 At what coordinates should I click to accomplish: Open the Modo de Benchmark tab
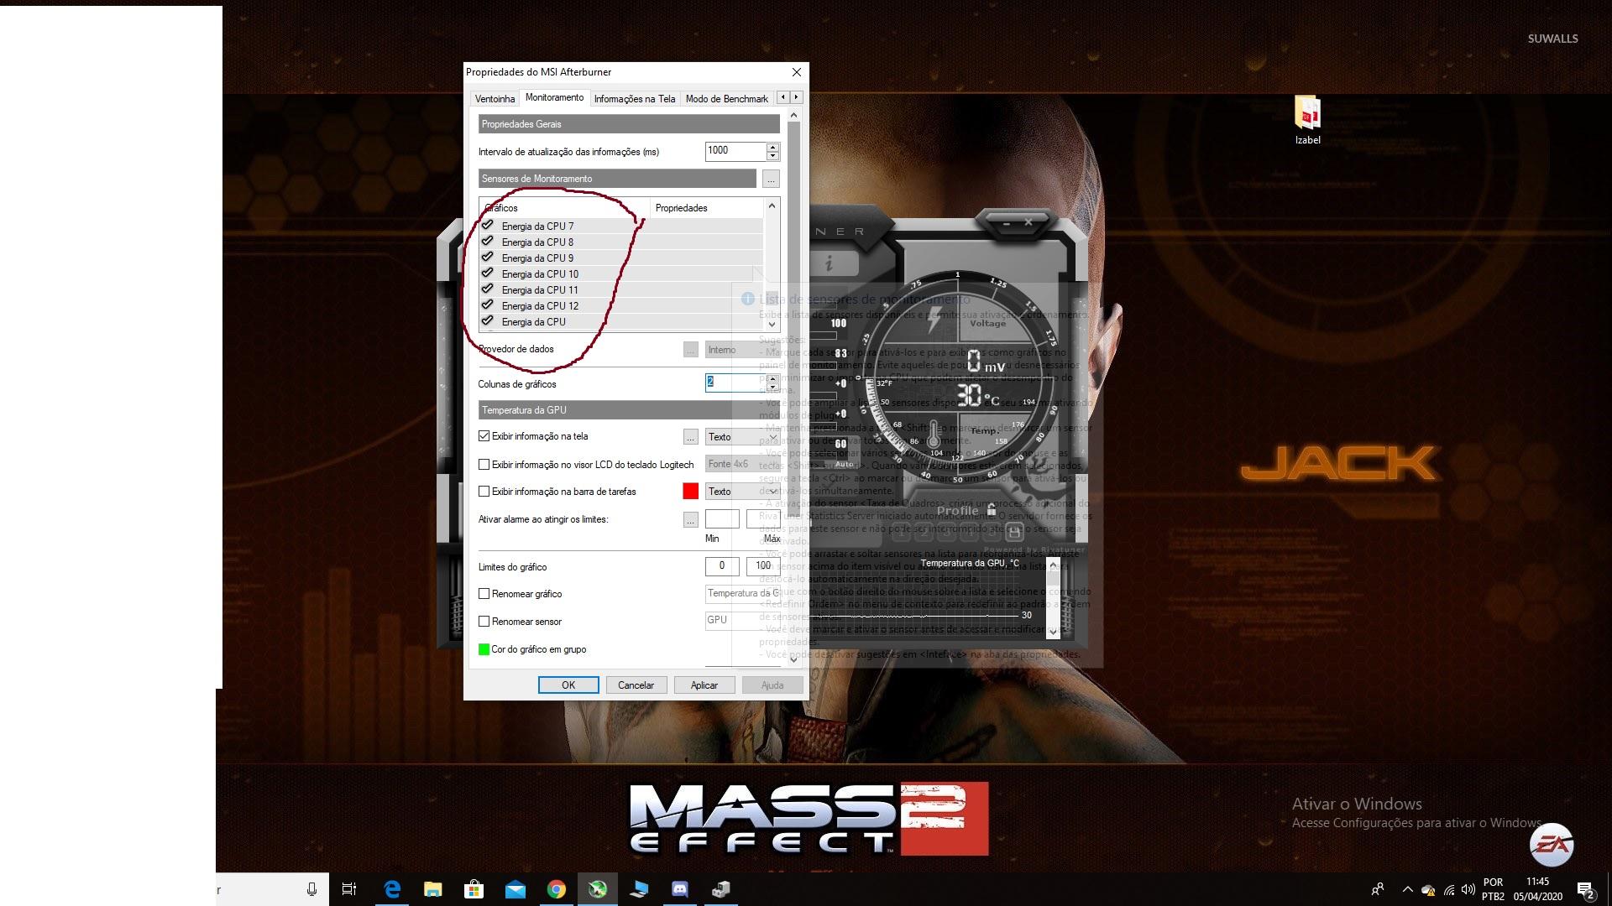point(726,99)
